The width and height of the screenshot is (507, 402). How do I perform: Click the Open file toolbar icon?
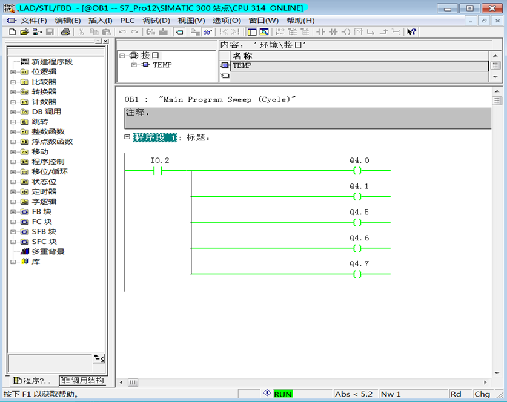coord(24,31)
